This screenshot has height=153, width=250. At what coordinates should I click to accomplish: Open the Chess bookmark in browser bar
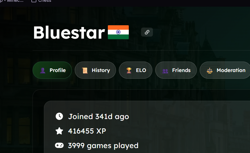(41, 1)
